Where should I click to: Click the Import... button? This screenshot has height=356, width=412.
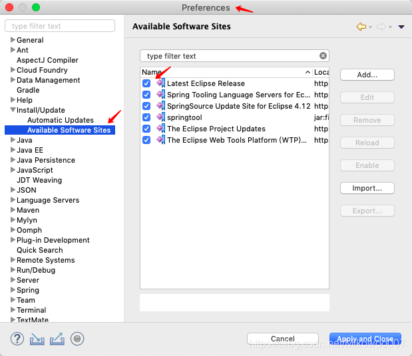coord(367,188)
